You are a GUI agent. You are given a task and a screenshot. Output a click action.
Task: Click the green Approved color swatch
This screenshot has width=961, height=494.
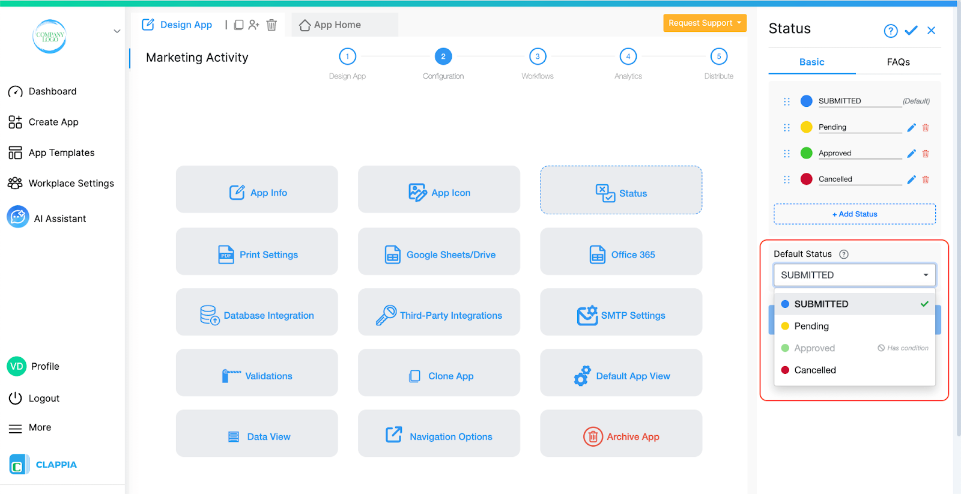click(x=807, y=153)
